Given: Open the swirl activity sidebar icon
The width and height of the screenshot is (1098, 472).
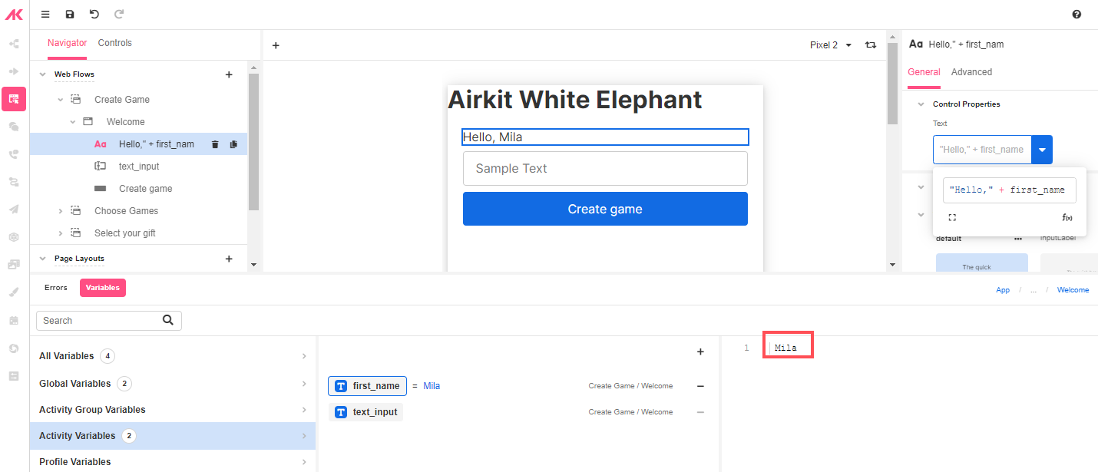Looking at the screenshot, I should (x=14, y=348).
